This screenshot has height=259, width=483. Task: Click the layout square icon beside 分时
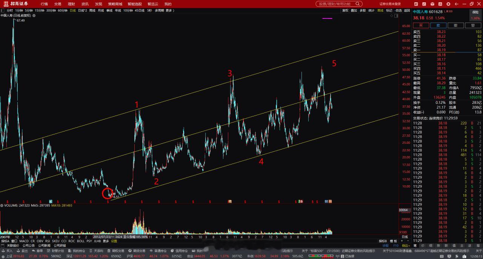point(3,11)
